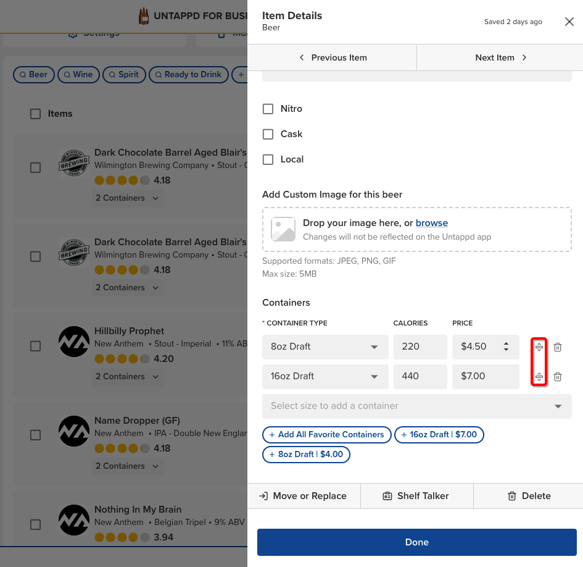The width and height of the screenshot is (583, 567).
Task: Click the 3.94 rating of Nothing In My Brain
Action: (163, 537)
